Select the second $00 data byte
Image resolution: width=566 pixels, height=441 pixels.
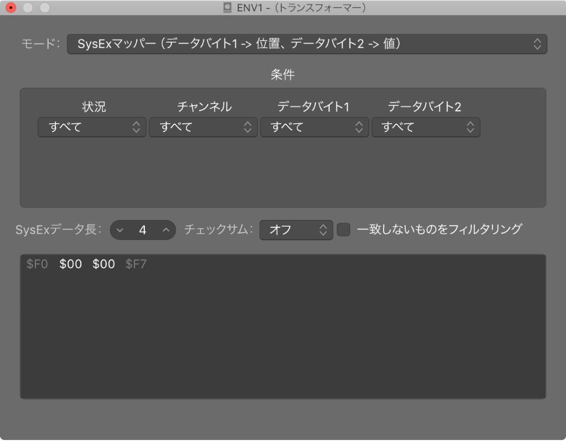pos(103,264)
